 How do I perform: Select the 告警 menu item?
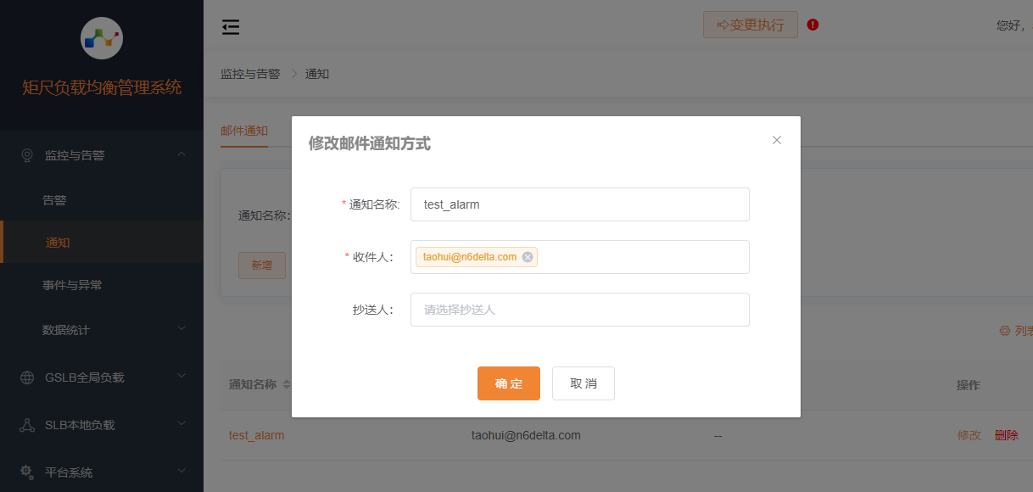[54, 199]
